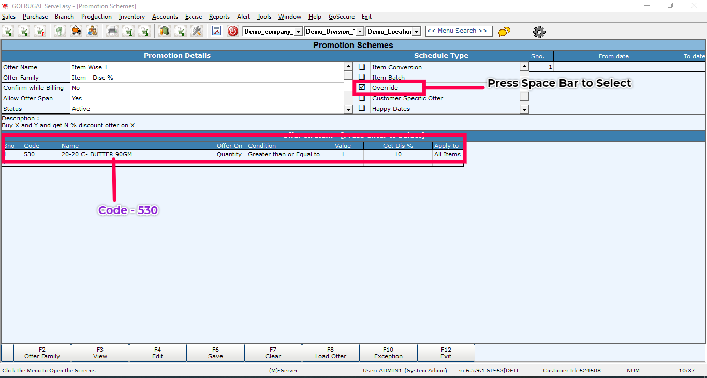This screenshot has width=707, height=378.
Task: Open the green book toolbar icon
Action: coord(165,31)
